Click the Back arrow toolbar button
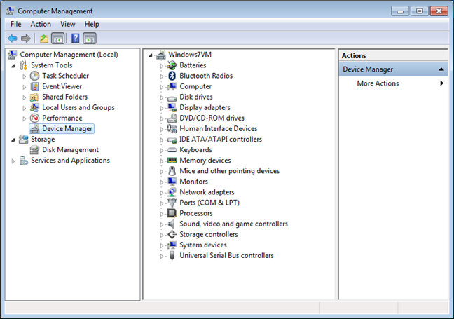The height and width of the screenshot is (319, 454). coord(13,39)
